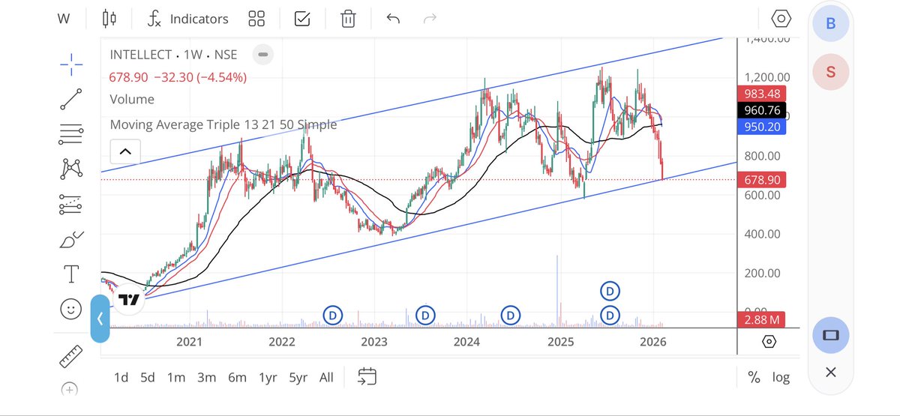This screenshot has height=416, width=900.
Task: Switch range to 1yr
Action: (x=268, y=377)
